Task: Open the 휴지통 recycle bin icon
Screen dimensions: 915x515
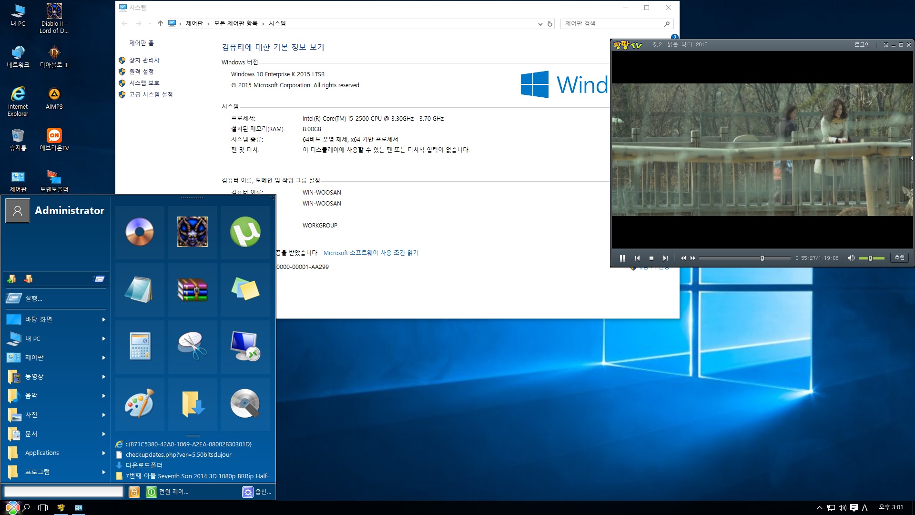Action: (x=18, y=140)
